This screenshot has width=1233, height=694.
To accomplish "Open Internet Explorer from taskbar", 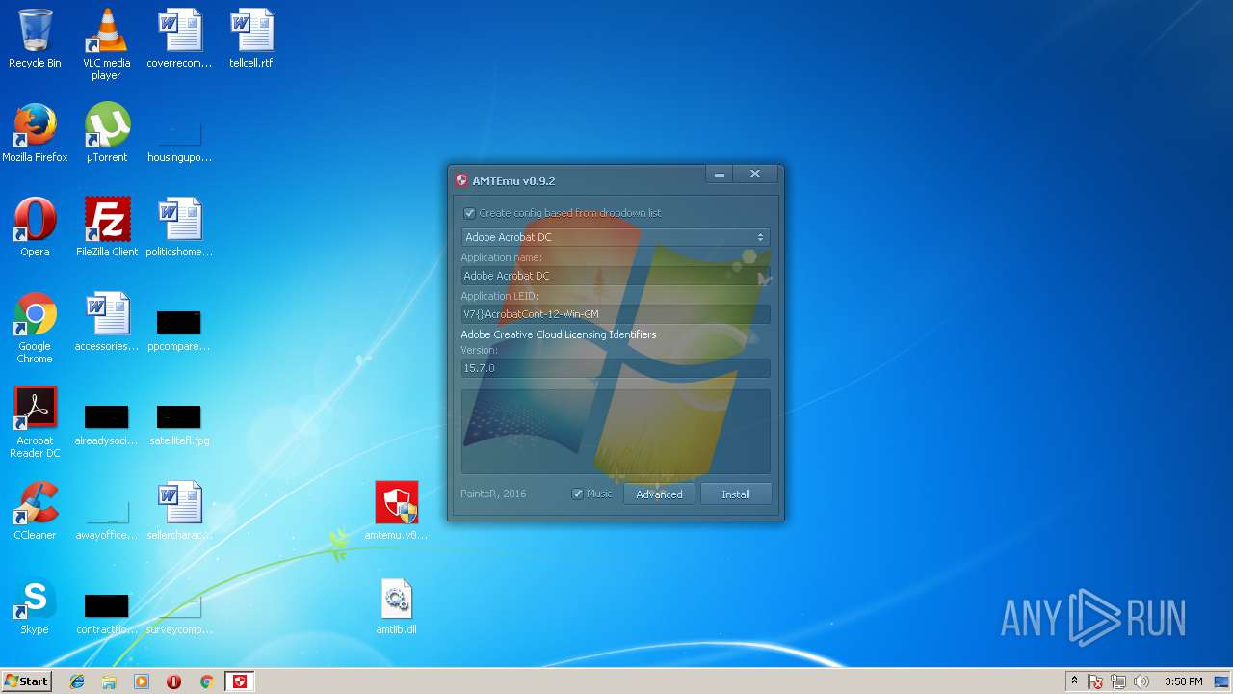I will click(x=77, y=681).
